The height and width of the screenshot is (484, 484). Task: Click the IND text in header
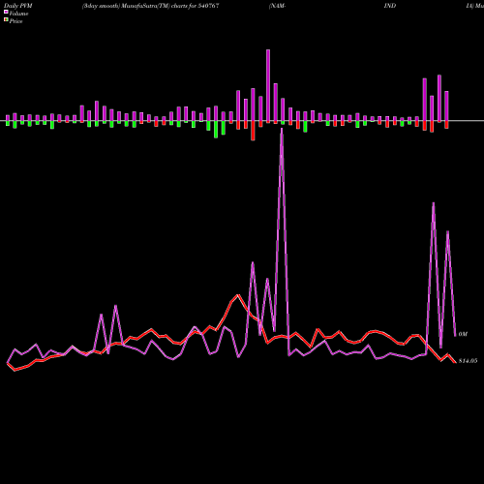pyautogui.click(x=390, y=6)
